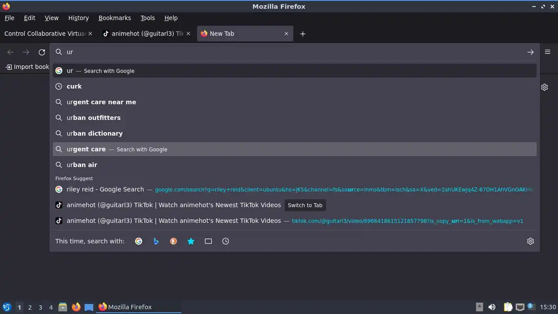The image size is (558, 314).
Task: Open the File menu
Action: click(10, 18)
